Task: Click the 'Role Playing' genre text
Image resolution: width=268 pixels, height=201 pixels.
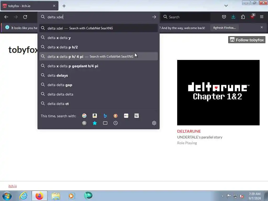Action: point(187,143)
